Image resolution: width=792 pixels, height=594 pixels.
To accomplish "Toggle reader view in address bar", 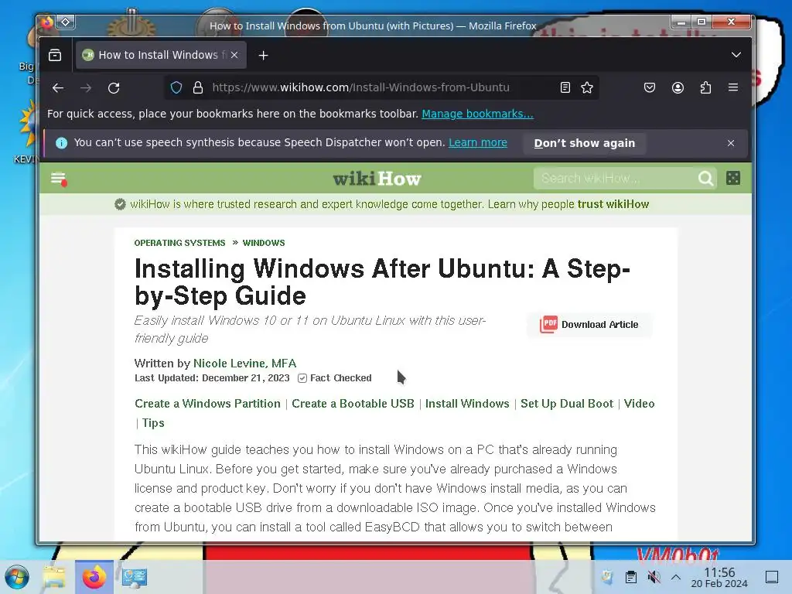I will (565, 87).
